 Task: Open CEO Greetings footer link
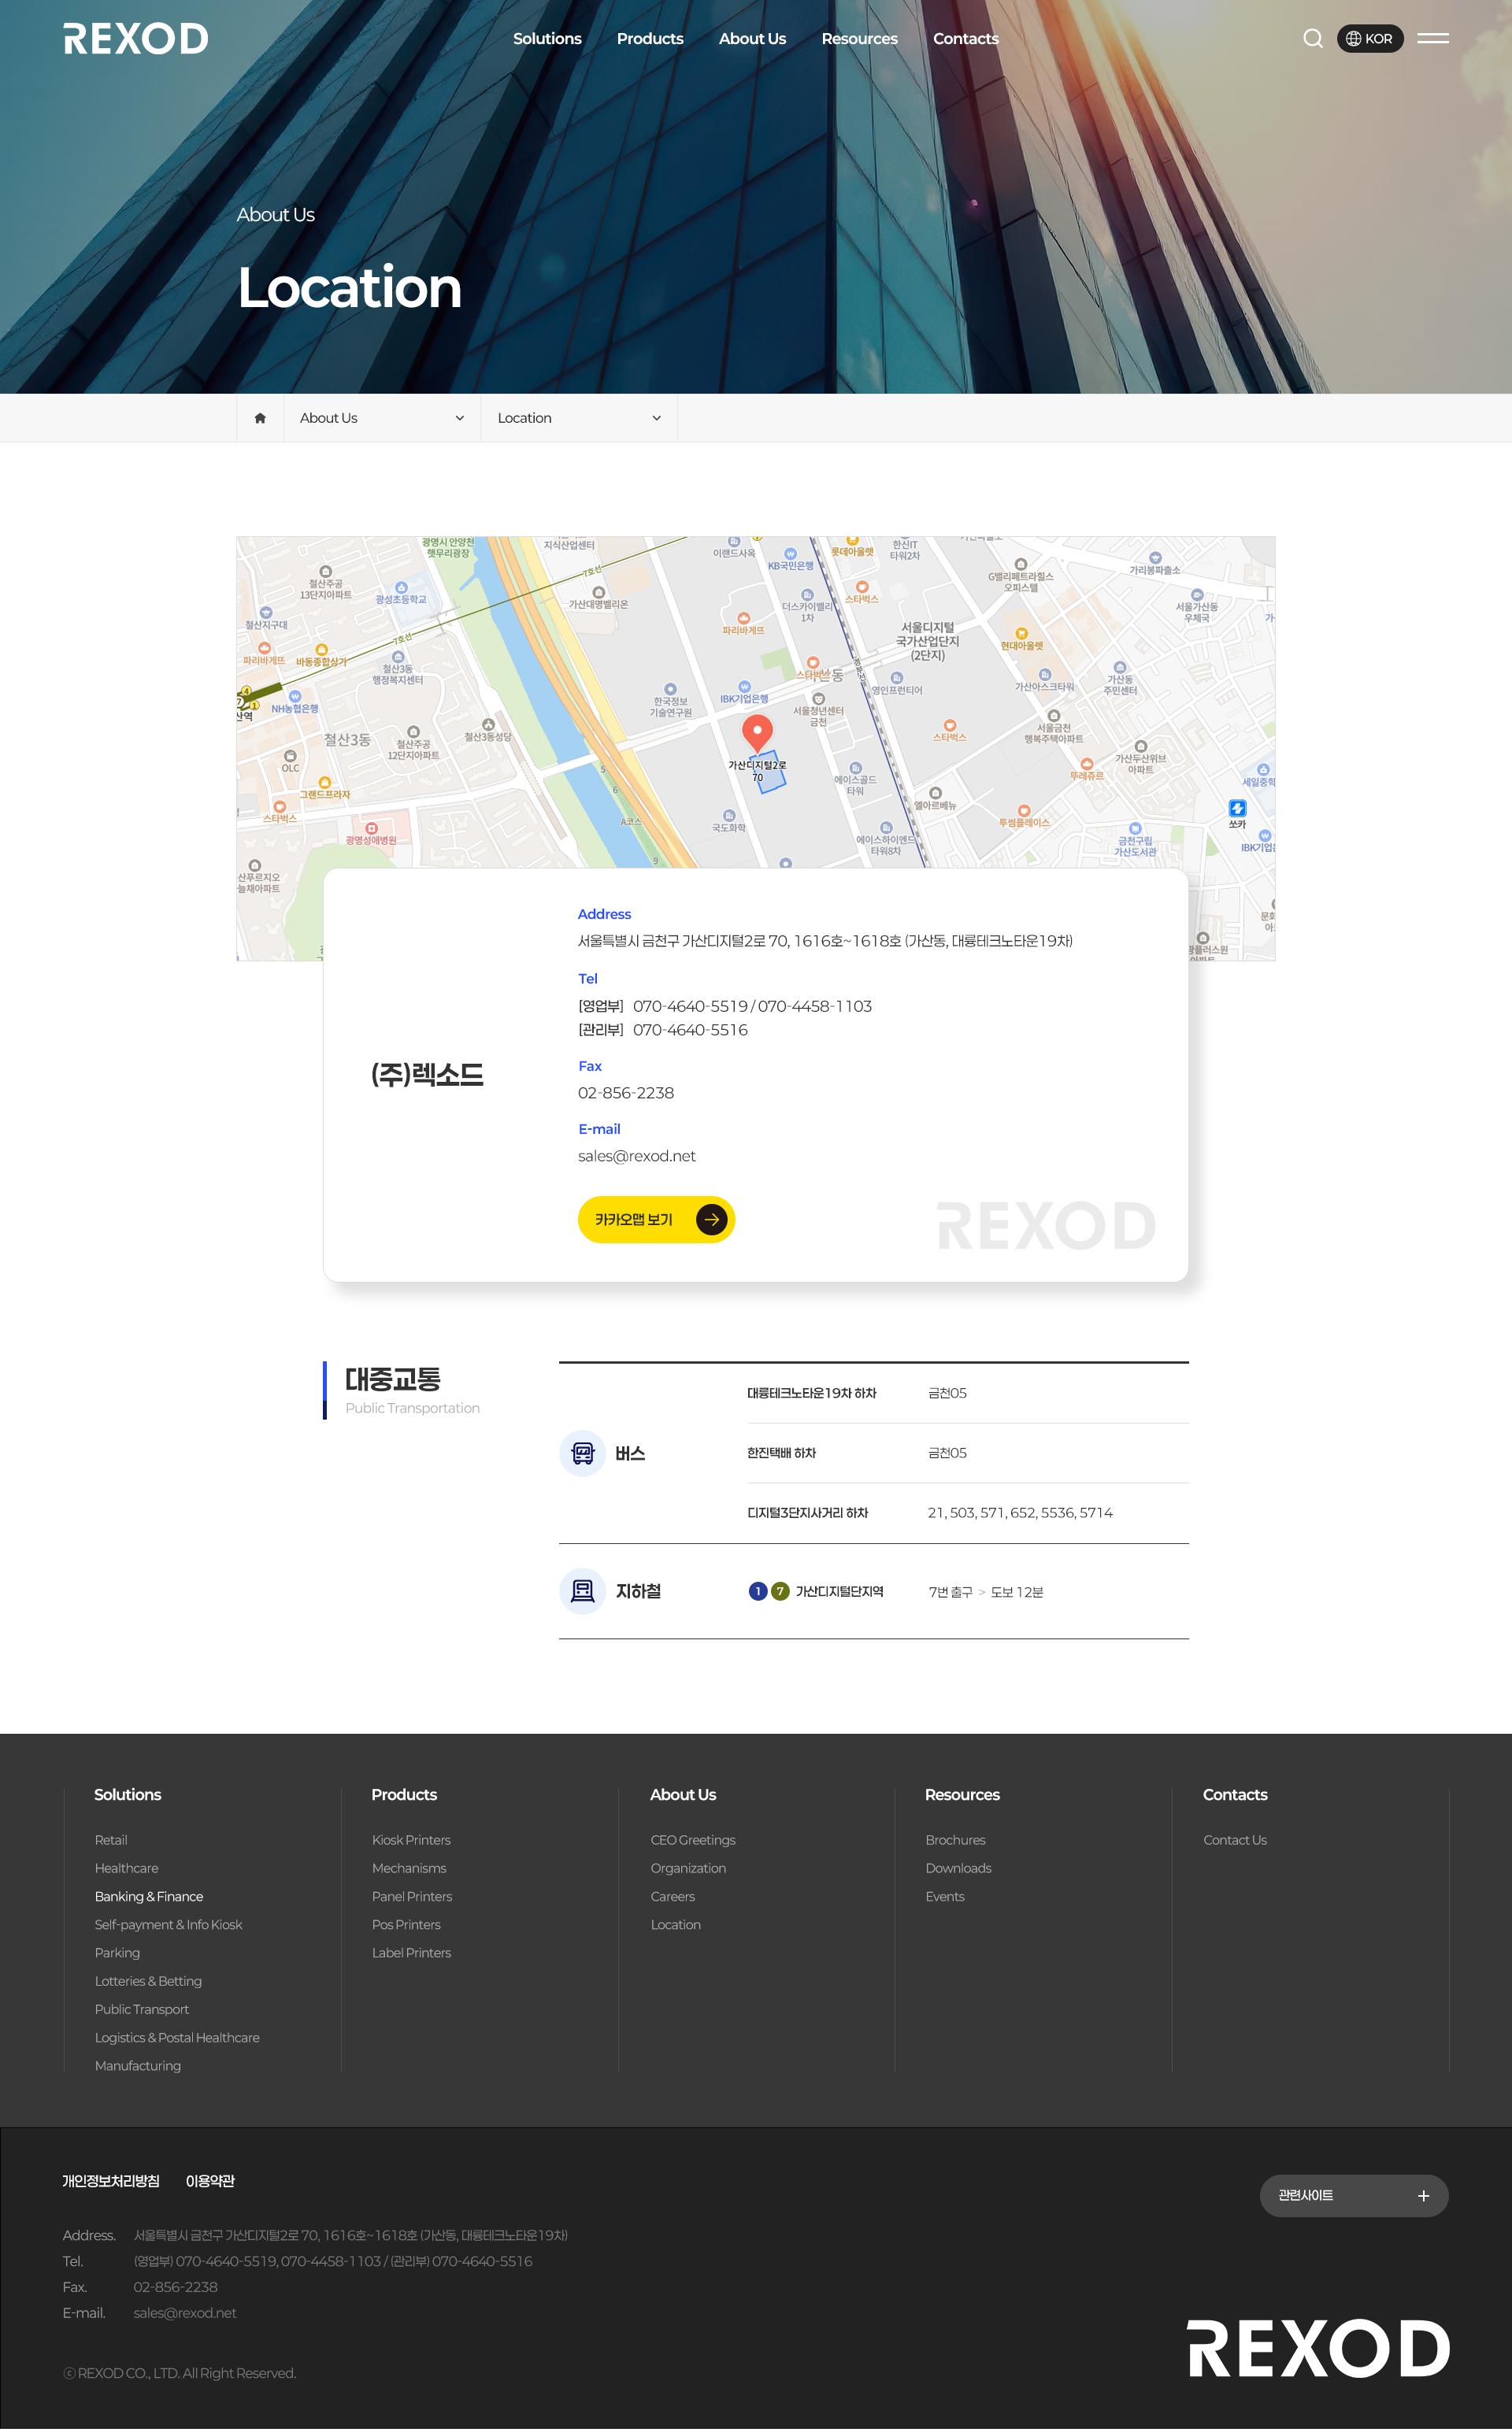pyautogui.click(x=693, y=1839)
